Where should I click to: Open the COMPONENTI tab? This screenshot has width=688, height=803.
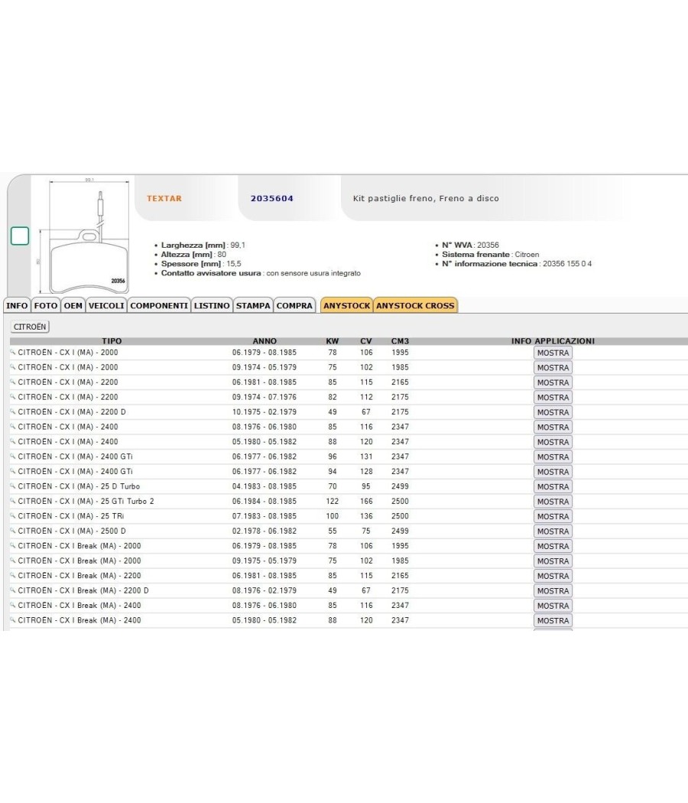tap(159, 305)
